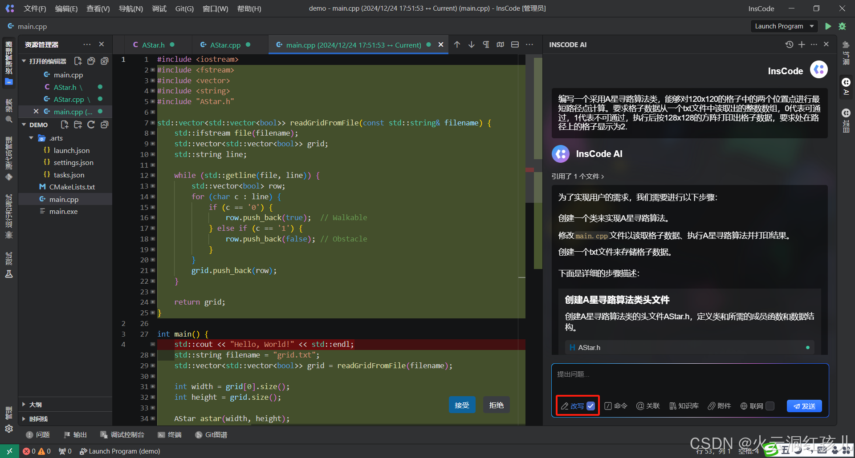Open Search view in activity bar

click(x=9, y=111)
